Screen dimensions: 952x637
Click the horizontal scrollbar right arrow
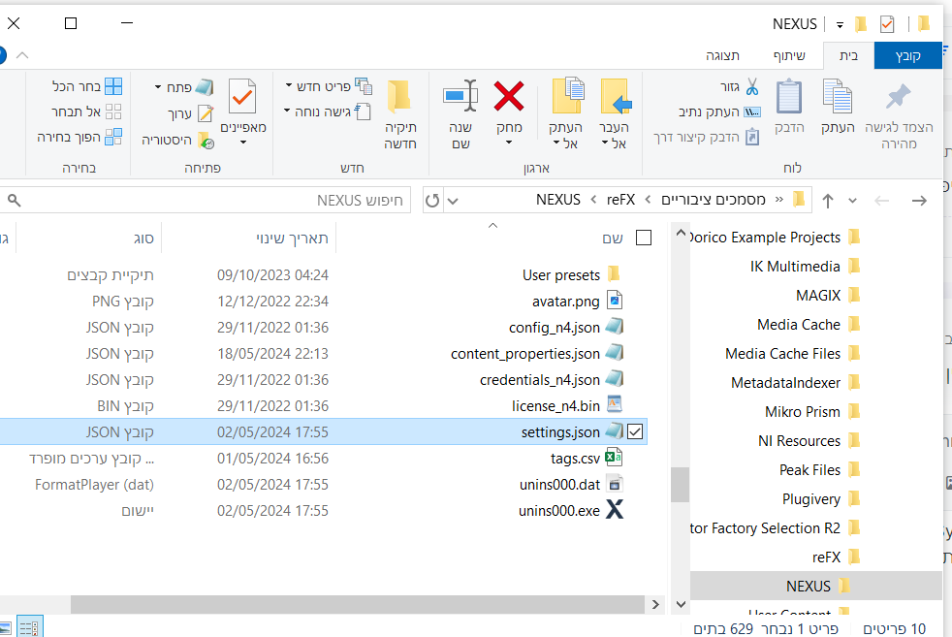tap(655, 604)
